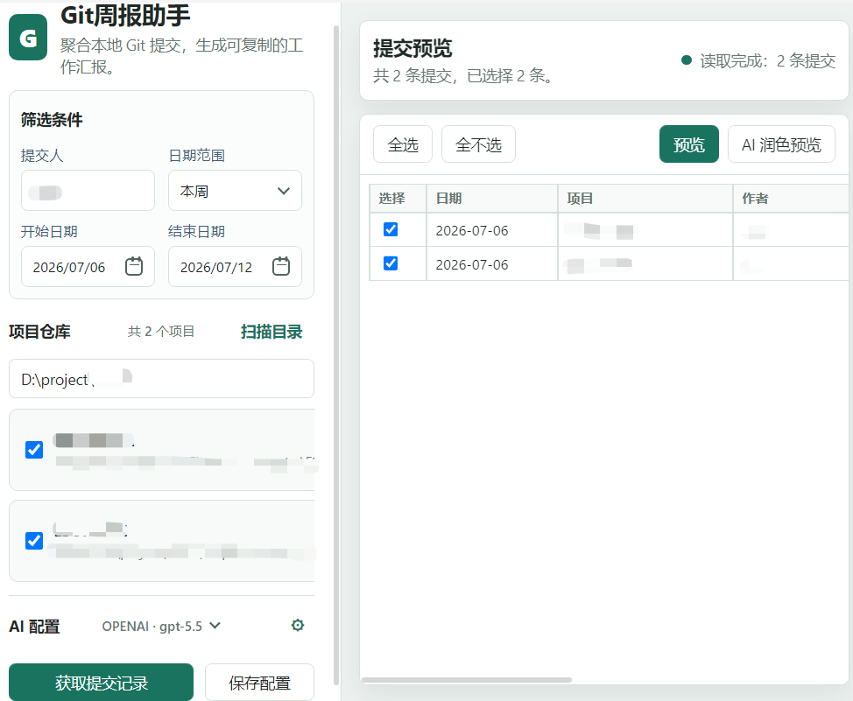
Task: Switch to the 预览 tab
Action: coord(688,144)
